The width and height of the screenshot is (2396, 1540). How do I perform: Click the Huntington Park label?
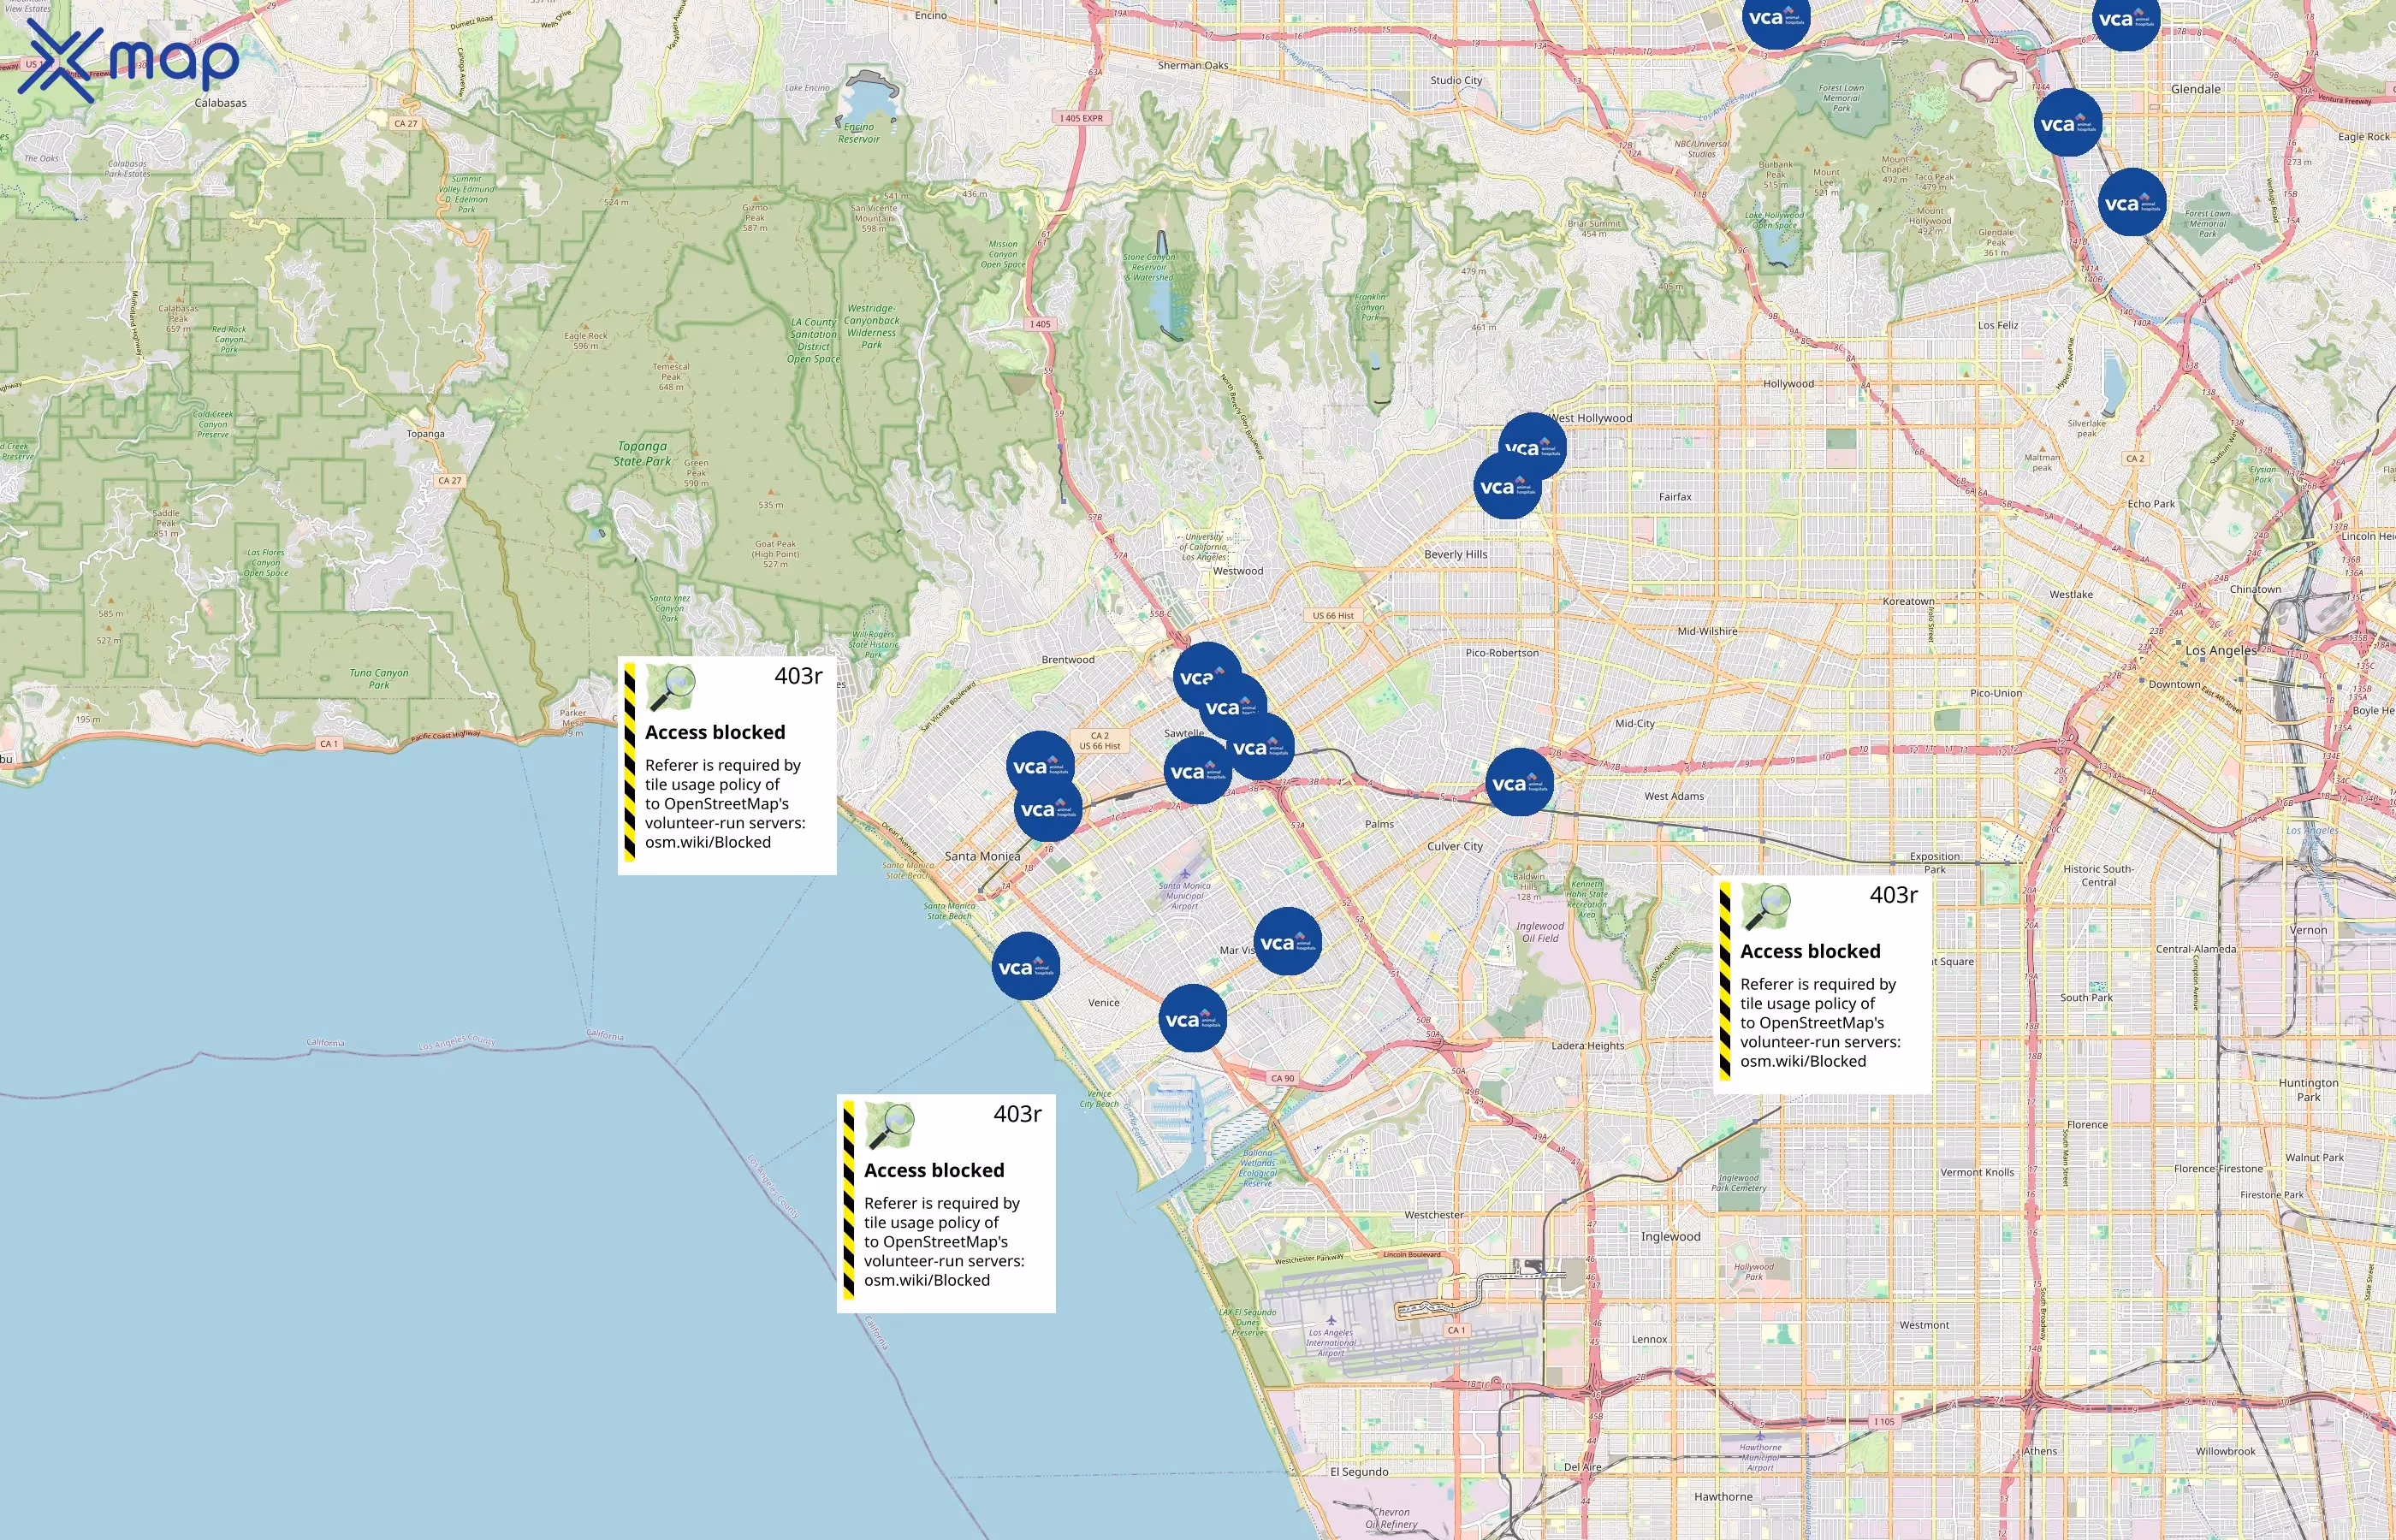pyautogui.click(x=2308, y=1090)
